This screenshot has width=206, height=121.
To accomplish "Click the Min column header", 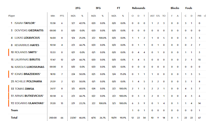I will (53, 16).
